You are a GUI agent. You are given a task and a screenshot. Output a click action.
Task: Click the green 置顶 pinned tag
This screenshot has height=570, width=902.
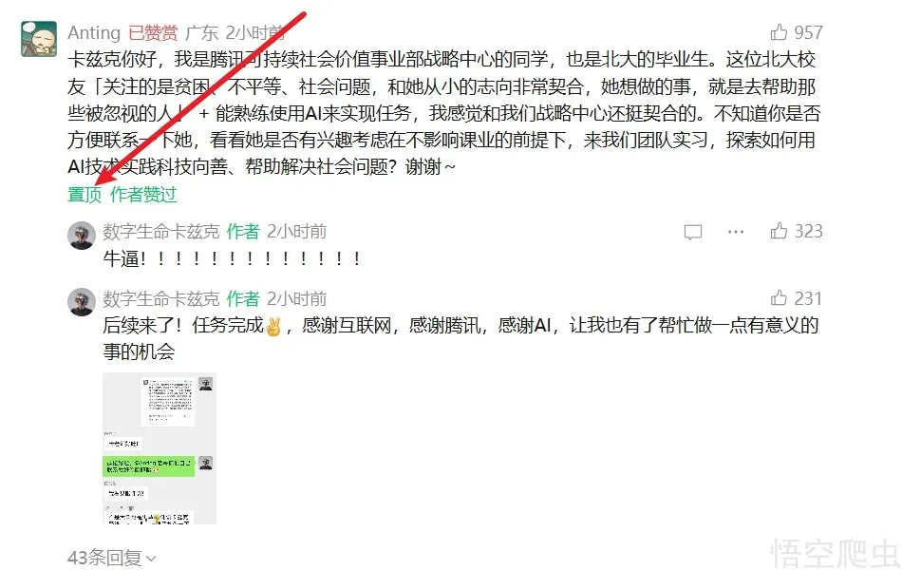tap(85, 195)
